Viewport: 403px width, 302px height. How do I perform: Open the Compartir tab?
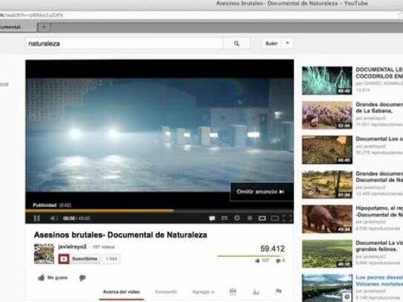point(166,292)
